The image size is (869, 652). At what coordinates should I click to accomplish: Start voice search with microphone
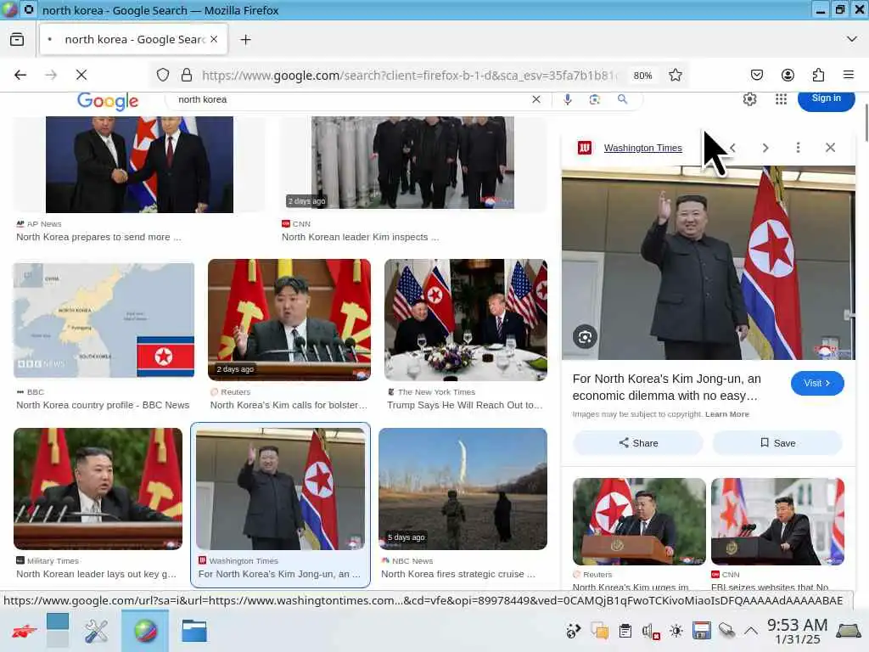click(568, 99)
